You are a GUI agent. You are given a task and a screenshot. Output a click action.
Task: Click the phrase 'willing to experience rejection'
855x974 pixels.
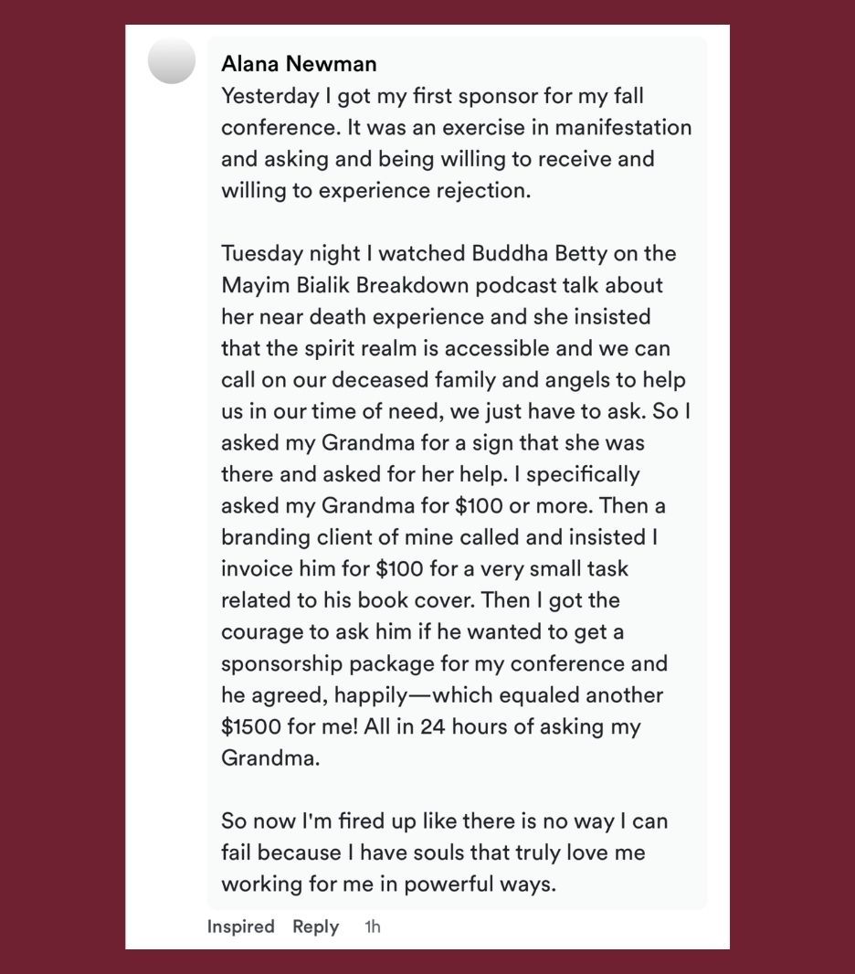click(x=375, y=190)
